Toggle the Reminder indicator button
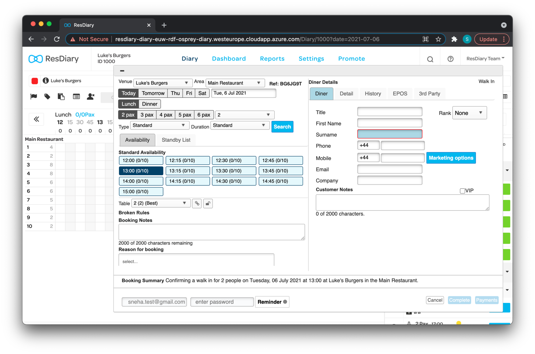This screenshot has width=535, height=354. (272, 302)
